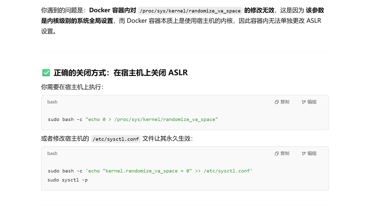Screen dimensions: 365x208
Task: Click the inline code /etc/sysctl.conf
Action: 116,139
